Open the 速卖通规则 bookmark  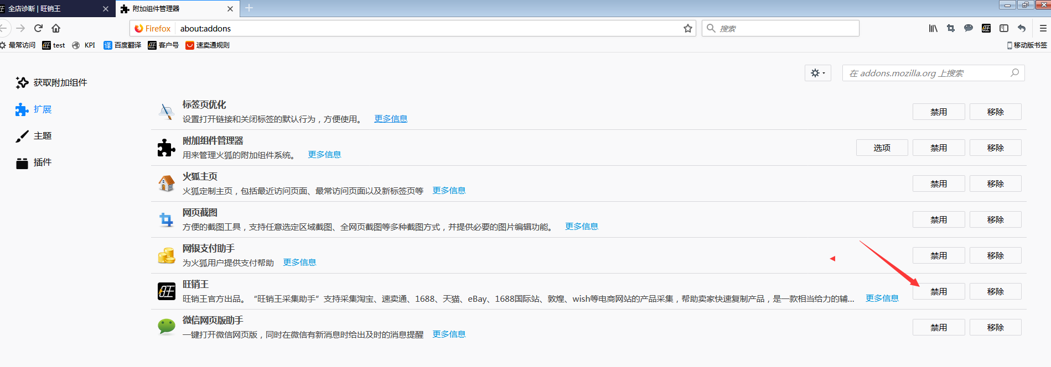208,45
